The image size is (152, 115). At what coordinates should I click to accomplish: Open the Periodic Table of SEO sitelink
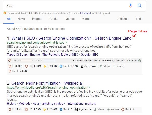(60, 55)
